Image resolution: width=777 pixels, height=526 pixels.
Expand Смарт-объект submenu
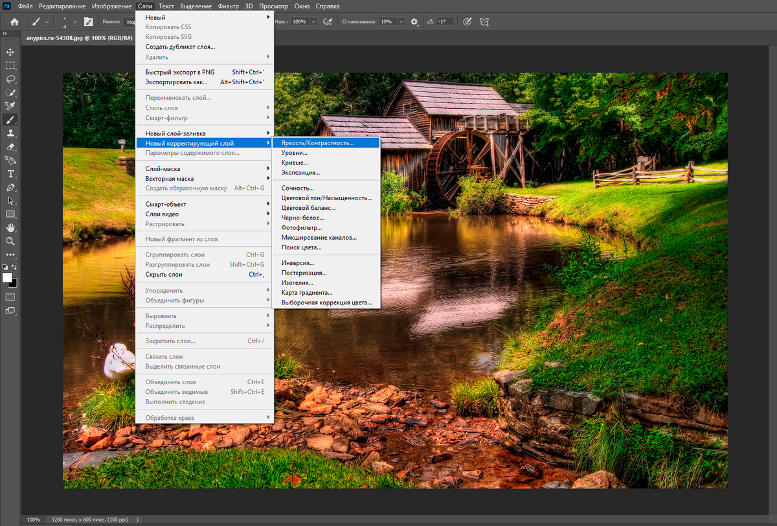(x=204, y=204)
